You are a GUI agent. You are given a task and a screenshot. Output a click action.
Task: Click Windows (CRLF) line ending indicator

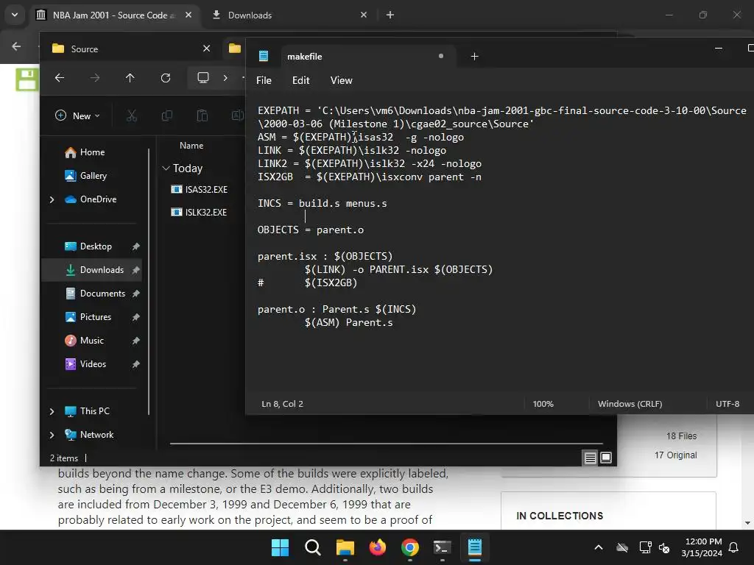(x=630, y=404)
